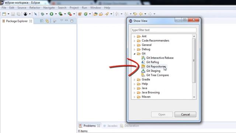This screenshot has height=133, width=236.
Task: Click the Save All toolbar icon
Action: [18, 14]
